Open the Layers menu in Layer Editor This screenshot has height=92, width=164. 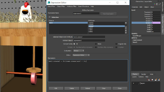[134, 77]
